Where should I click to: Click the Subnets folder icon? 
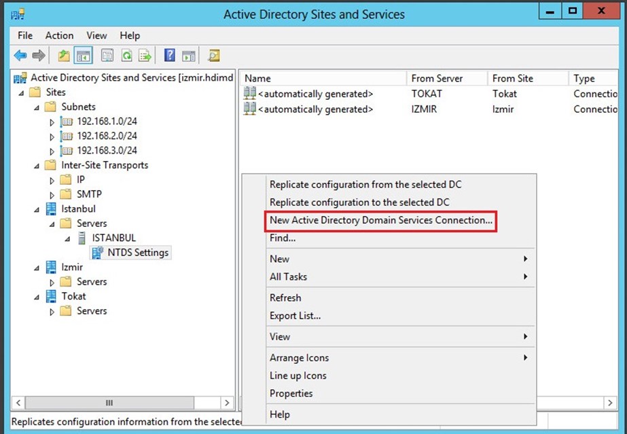(x=50, y=107)
